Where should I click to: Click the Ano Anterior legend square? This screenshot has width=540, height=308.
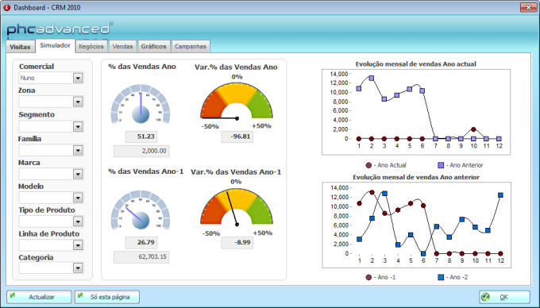pos(441,165)
